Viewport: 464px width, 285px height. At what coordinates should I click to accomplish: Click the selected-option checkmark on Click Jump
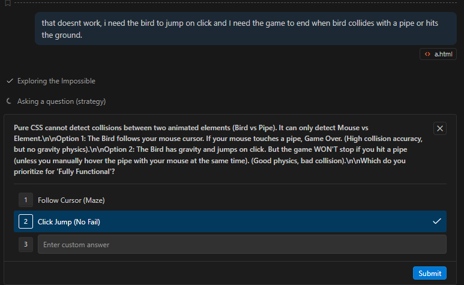coord(436,222)
